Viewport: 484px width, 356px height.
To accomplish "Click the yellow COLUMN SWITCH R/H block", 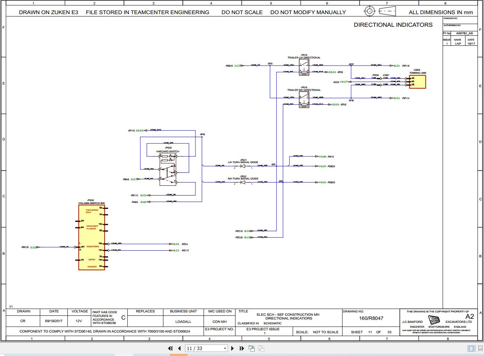I will click(x=92, y=236).
